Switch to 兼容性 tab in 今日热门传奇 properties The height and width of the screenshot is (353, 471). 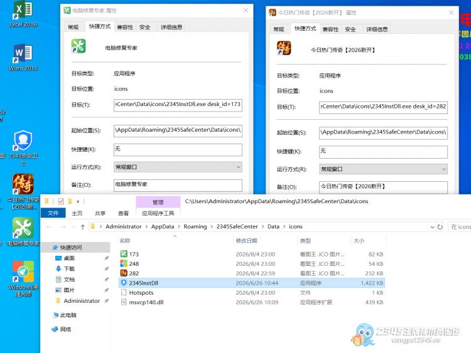click(x=330, y=29)
